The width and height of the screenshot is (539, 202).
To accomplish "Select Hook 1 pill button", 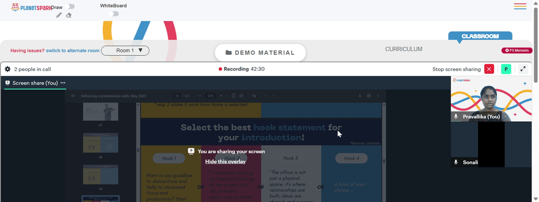I will (x=169, y=158).
